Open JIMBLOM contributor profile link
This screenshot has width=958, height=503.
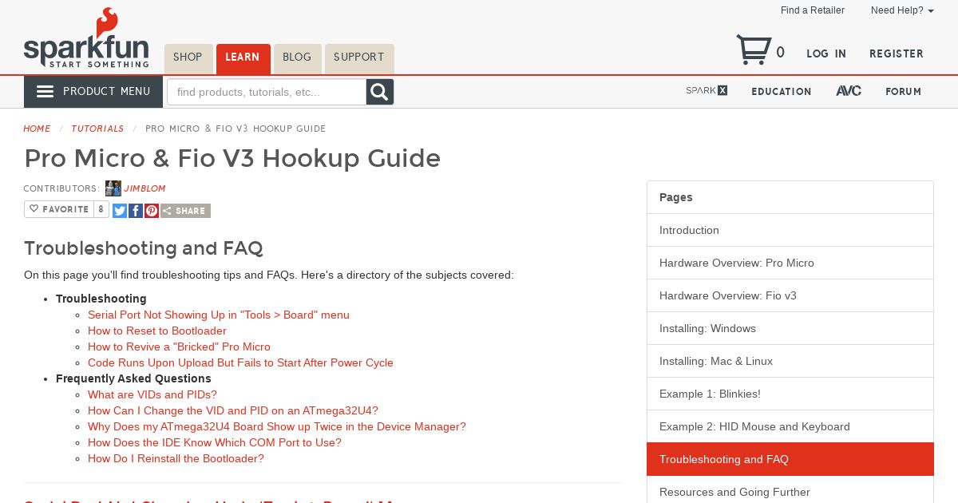(144, 189)
